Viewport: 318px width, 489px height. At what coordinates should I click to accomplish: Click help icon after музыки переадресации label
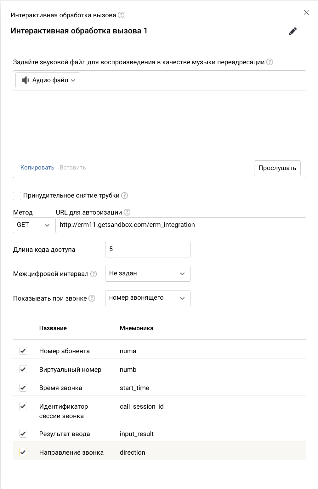[x=270, y=62]
